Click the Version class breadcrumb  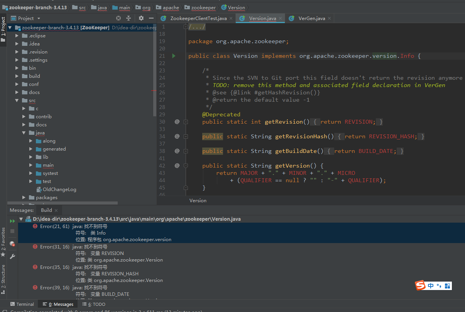tap(233, 7)
